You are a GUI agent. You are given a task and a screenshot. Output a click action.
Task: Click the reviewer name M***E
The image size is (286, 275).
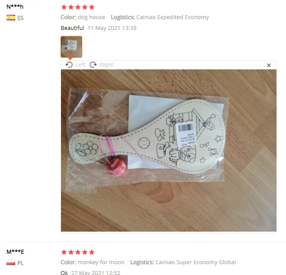pyautogui.click(x=15, y=252)
